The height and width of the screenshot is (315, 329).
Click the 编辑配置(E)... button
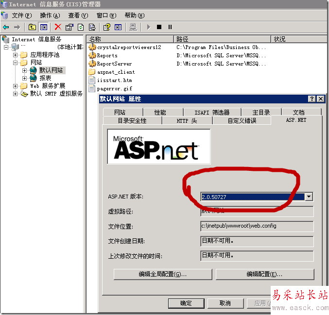coord(265,274)
